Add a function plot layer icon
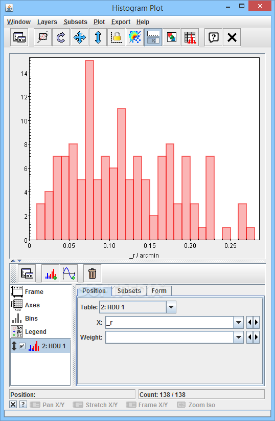Viewport: 275px width, 421px height. 69,273
